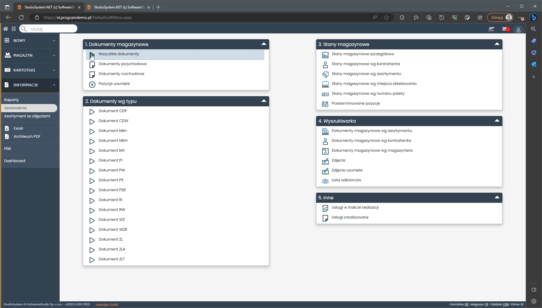
Task: Click Excel export icon in sidebar
Action: pyautogui.click(x=7, y=128)
